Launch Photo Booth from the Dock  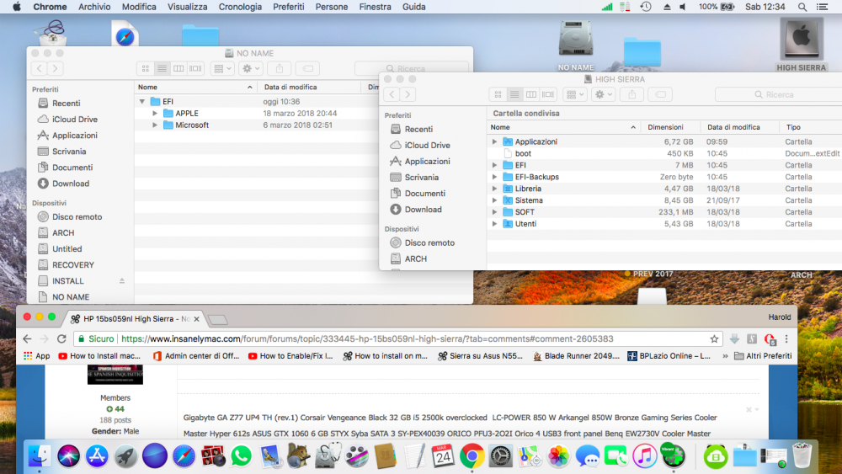(213, 456)
